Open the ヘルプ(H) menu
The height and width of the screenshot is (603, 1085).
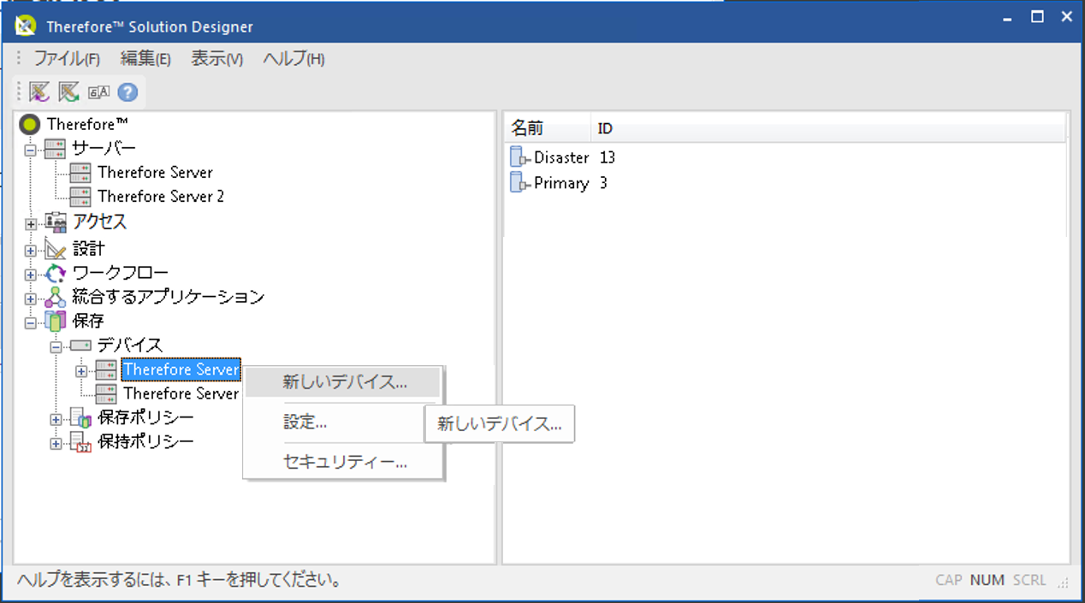point(293,59)
